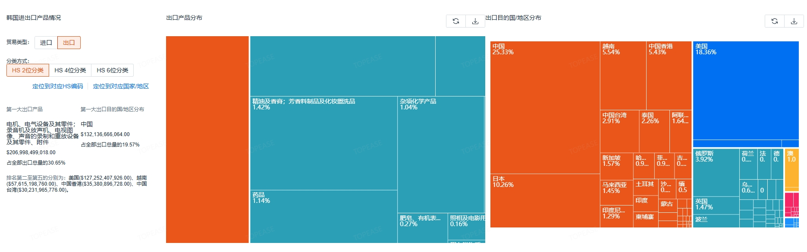Click the blue 美国 18.36% block
Viewport: 807px width, 252px height.
click(x=745, y=90)
